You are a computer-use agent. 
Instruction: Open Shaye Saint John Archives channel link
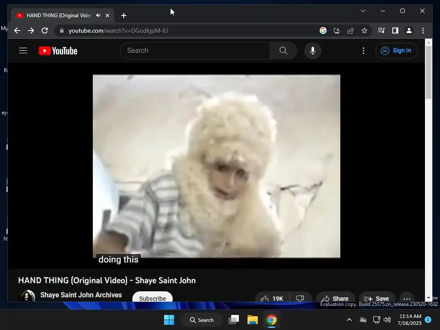81,295
